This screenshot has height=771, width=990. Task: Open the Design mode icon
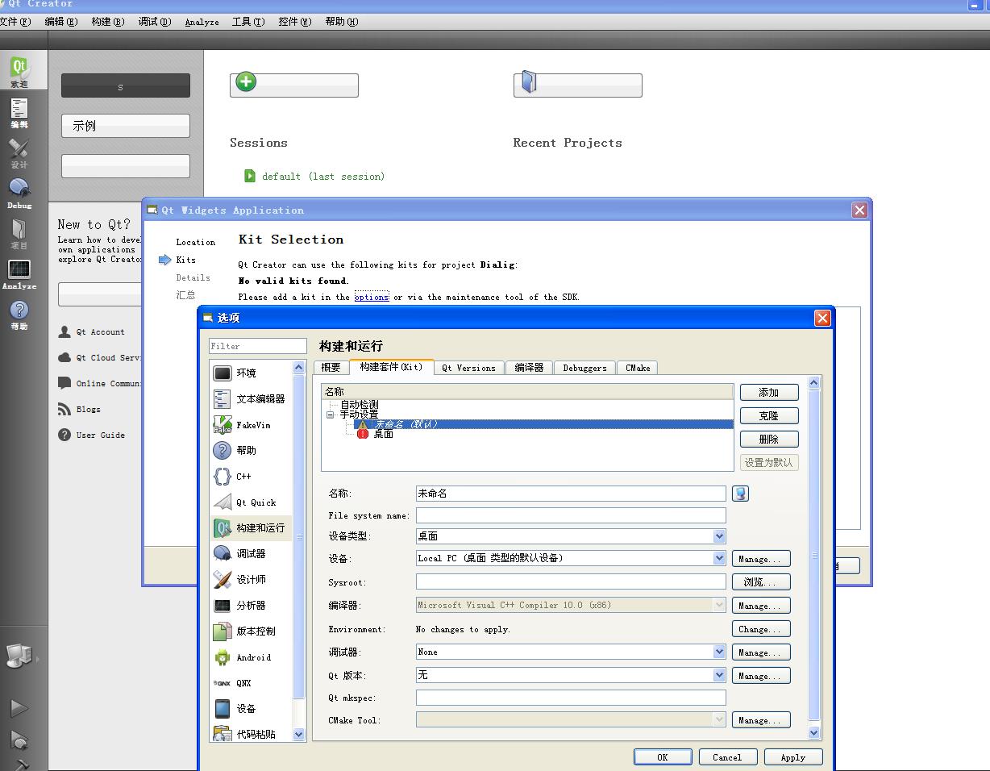19,152
